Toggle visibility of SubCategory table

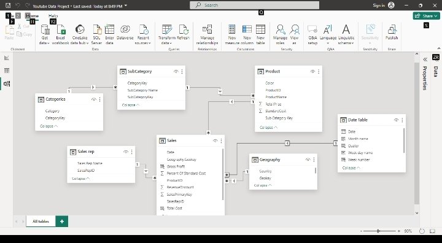tap(176, 72)
